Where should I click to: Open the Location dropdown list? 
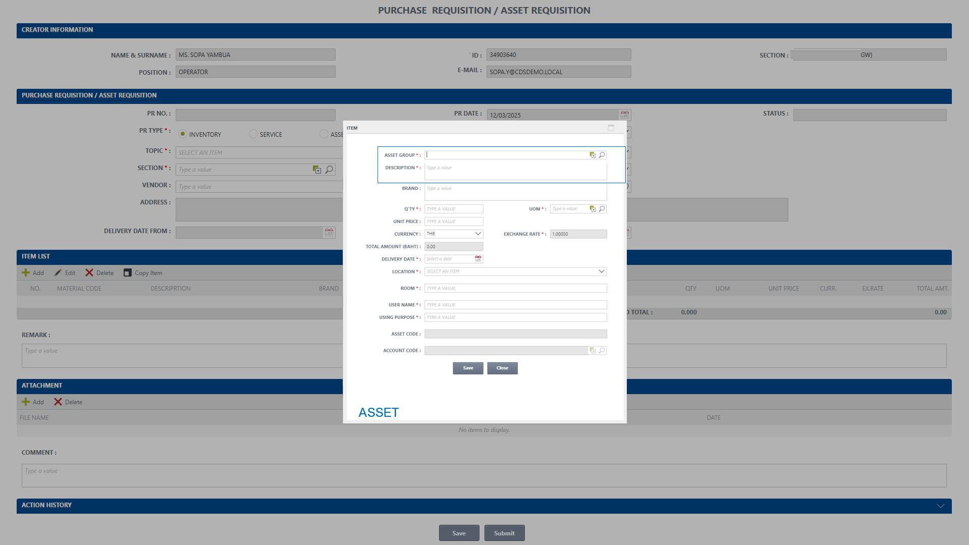tap(601, 271)
